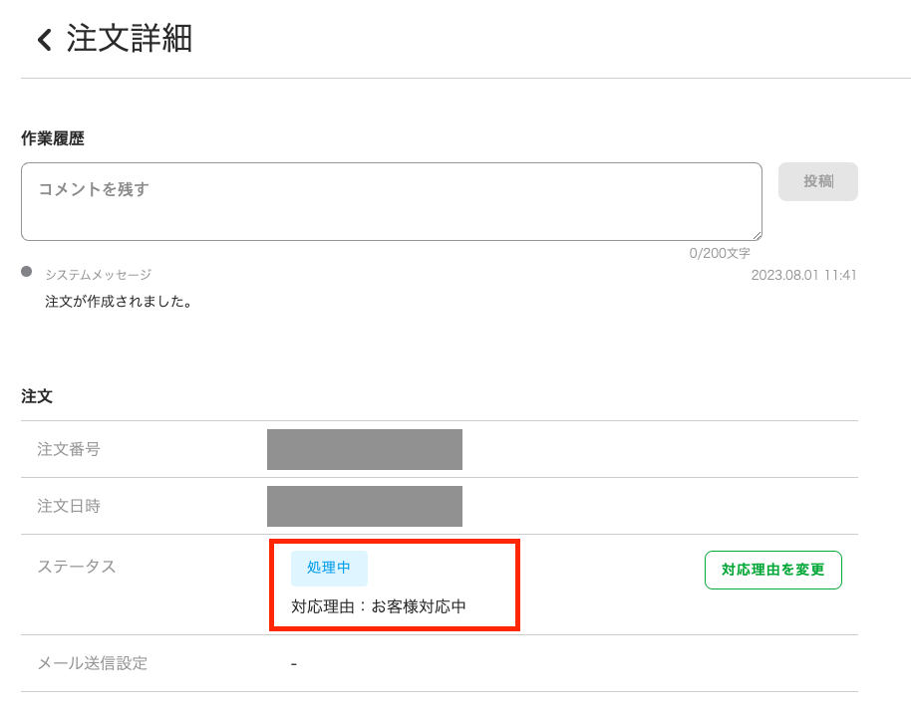This screenshot has width=911, height=705.
Task: Click the 2023.08.01 11:41 timestamp
Action: coord(803,275)
